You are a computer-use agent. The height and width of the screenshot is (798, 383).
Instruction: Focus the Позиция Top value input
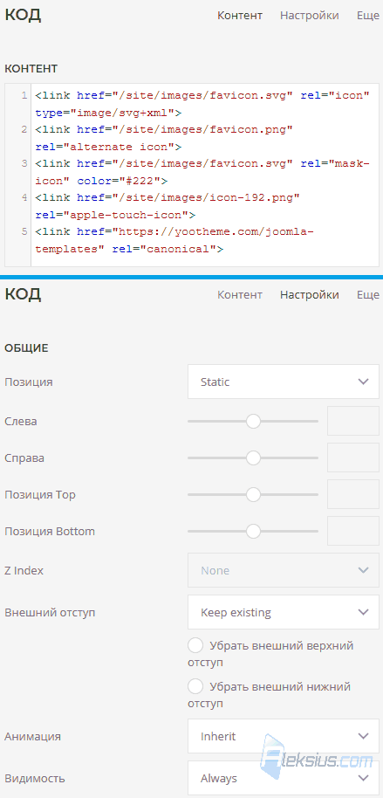tap(353, 494)
